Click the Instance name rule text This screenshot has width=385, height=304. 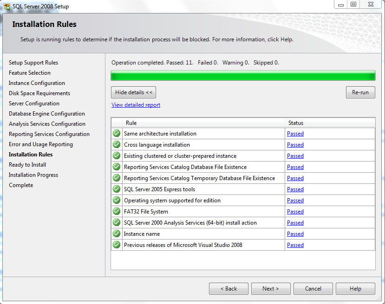point(142,234)
